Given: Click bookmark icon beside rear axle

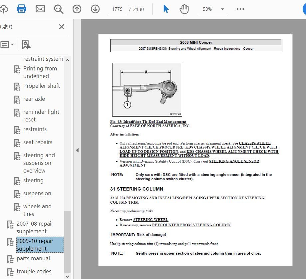Looking at the screenshot, I should pos(17,100).
